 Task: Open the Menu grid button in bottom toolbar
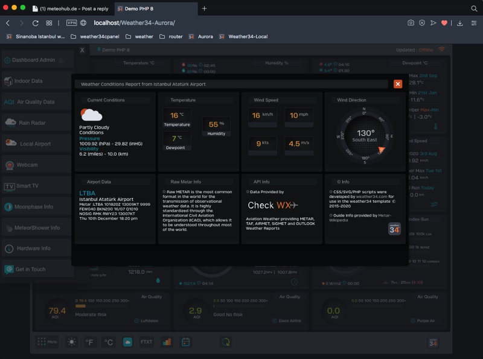click(x=47, y=342)
